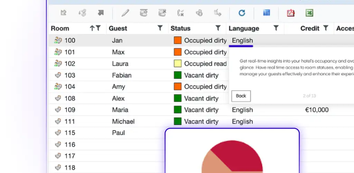
Task: Click the occupied room icon for room 104
Action: click(x=58, y=86)
